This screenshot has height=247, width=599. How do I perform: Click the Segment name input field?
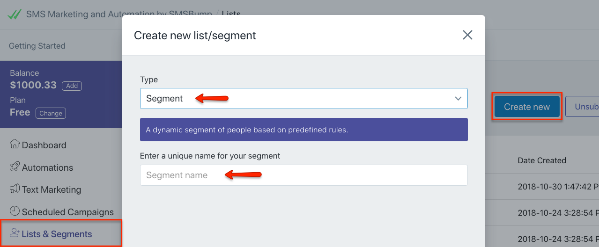coord(303,175)
